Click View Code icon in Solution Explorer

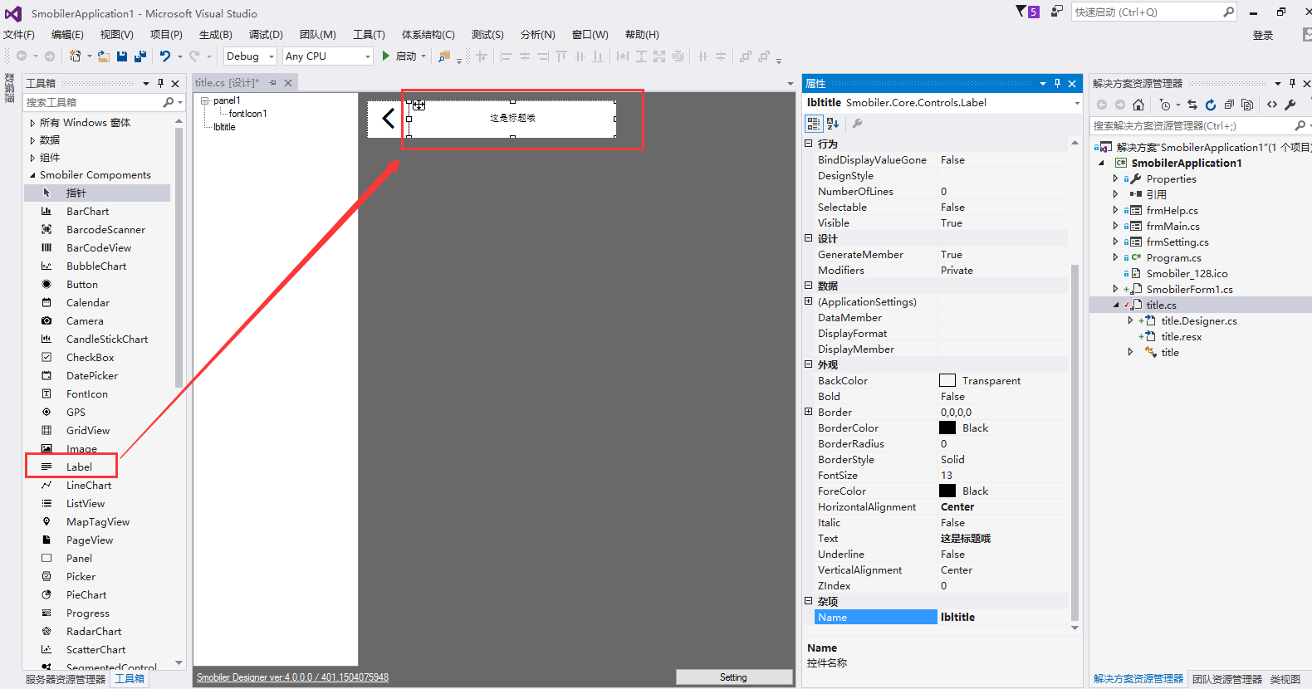[x=1272, y=105]
